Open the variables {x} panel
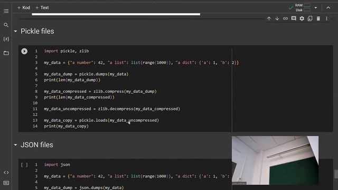The height and width of the screenshot is (190, 338). click(6, 39)
